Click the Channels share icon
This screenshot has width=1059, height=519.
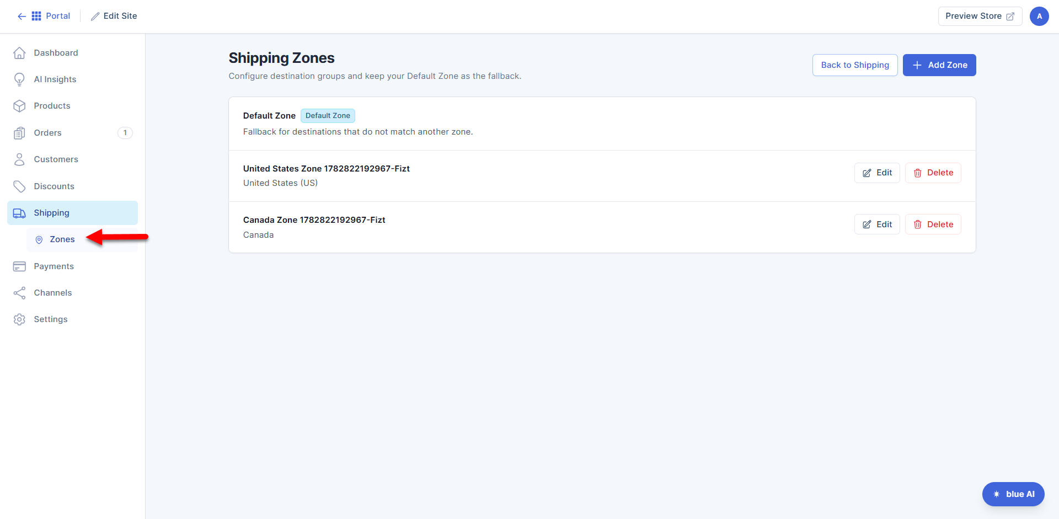[19, 293]
